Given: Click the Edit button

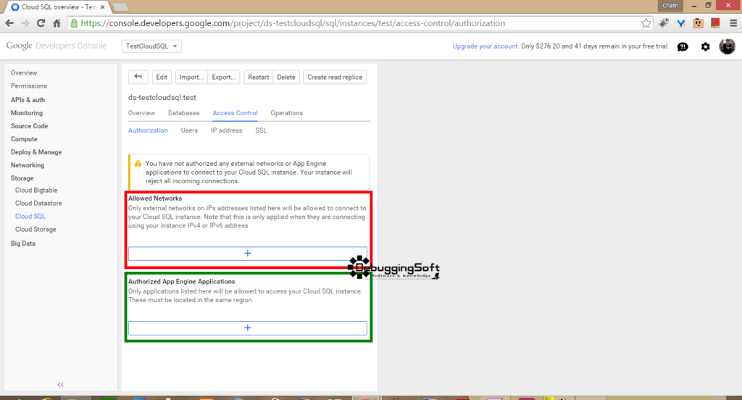Looking at the screenshot, I should tap(162, 77).
